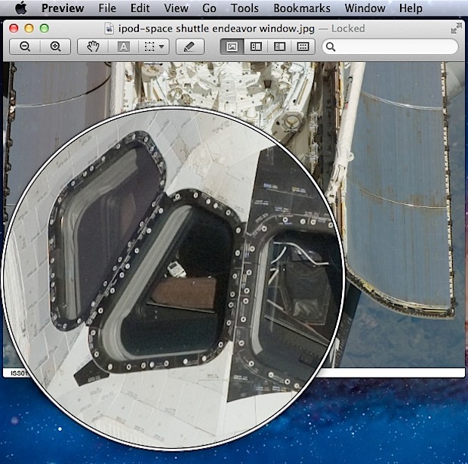468x464 pixels.
Task: Switch to Contact Sheet view
Action: [303, 47]
